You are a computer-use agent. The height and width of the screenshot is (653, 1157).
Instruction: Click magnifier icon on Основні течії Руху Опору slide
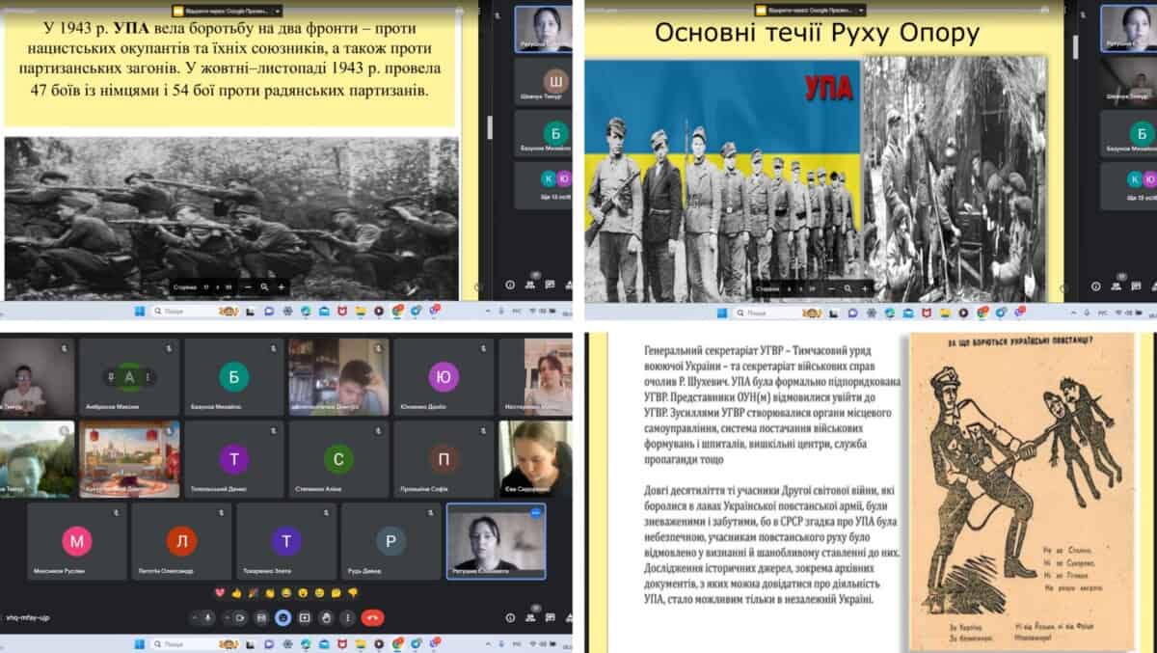849,287
